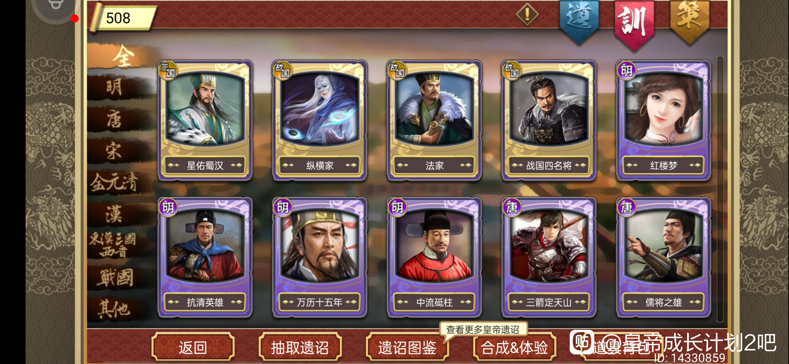Click the card list vertical scrollbar
Viewport: 789px width, 364px height.
[720, 189]
